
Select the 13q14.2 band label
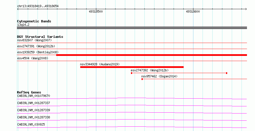click(x=23, y=25)
